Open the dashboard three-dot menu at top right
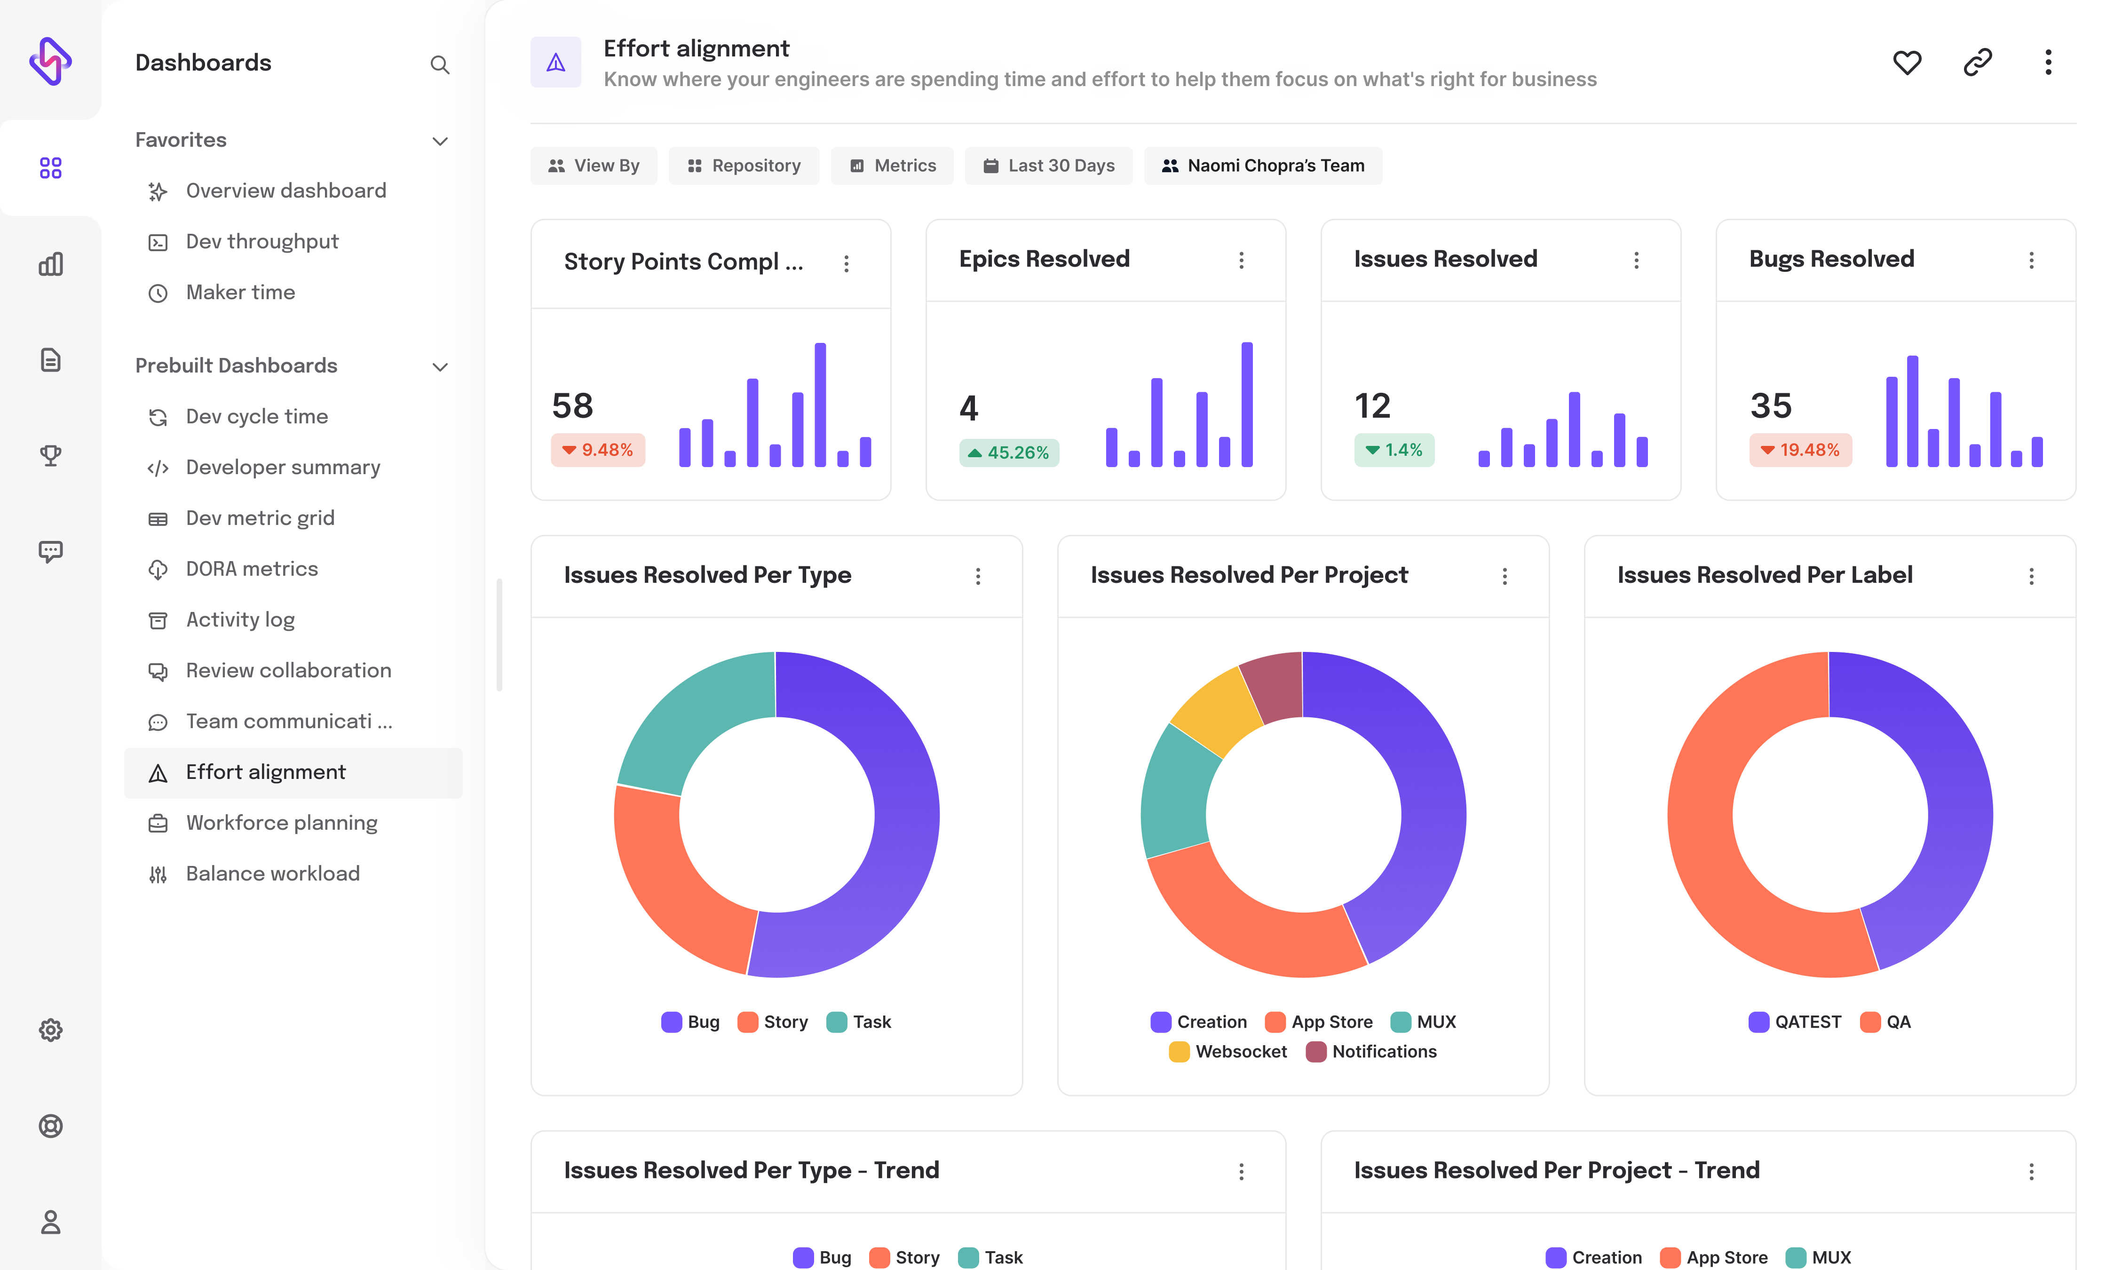 pyautogui.click(x=2049, y=62)
